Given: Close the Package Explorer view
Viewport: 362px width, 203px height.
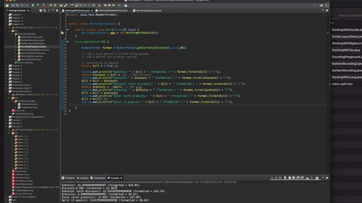Looking at the screenshot, I should pos(28,11).
